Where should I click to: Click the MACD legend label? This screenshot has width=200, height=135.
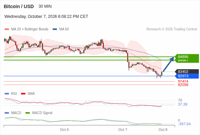tap(16, 113)
